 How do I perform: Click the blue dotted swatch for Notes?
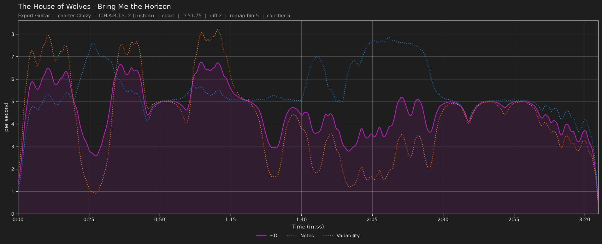pos(292,236)
